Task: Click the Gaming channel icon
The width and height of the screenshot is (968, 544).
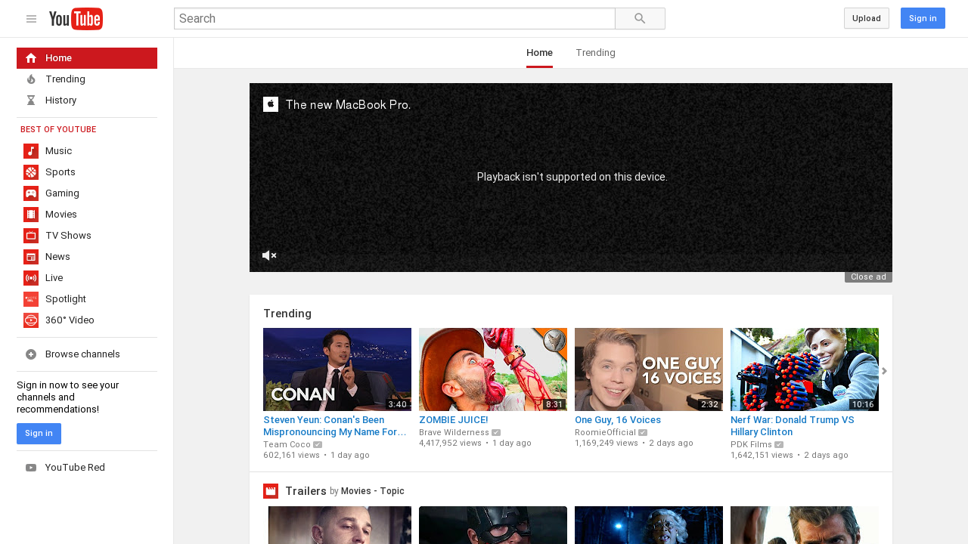Action: coord(31,193)
